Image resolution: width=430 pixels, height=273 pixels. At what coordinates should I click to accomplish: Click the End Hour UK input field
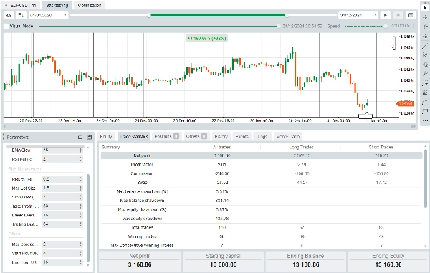click(x=62, y=262)
